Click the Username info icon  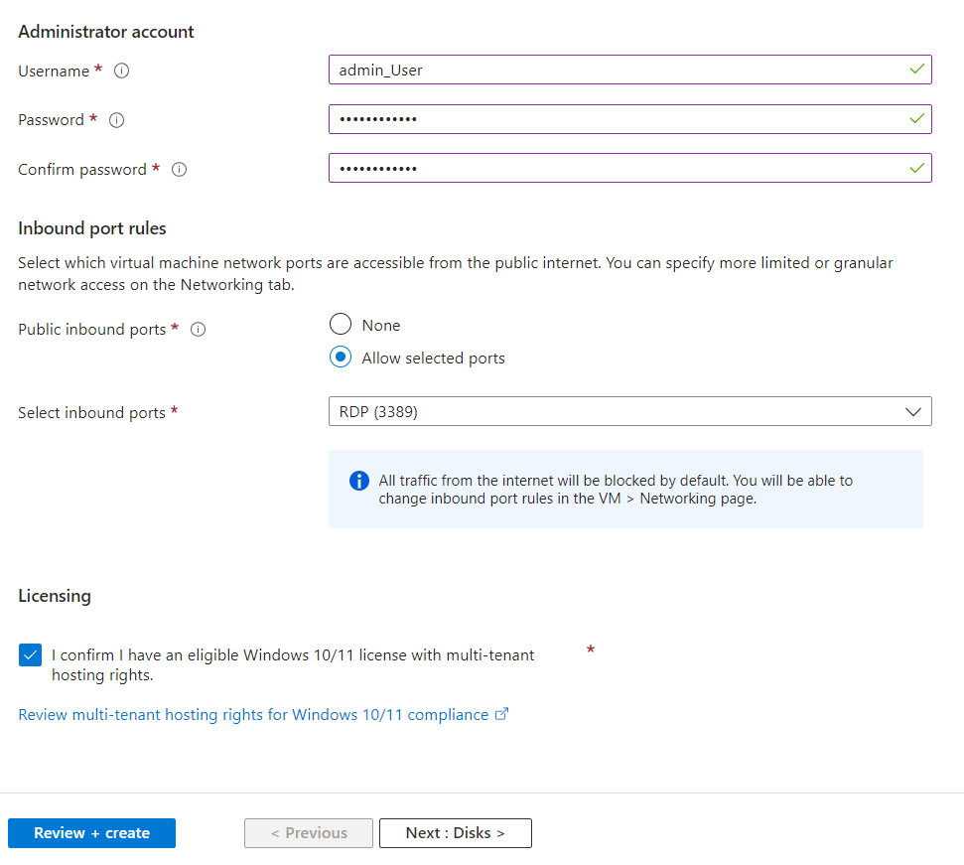point(123,72)
